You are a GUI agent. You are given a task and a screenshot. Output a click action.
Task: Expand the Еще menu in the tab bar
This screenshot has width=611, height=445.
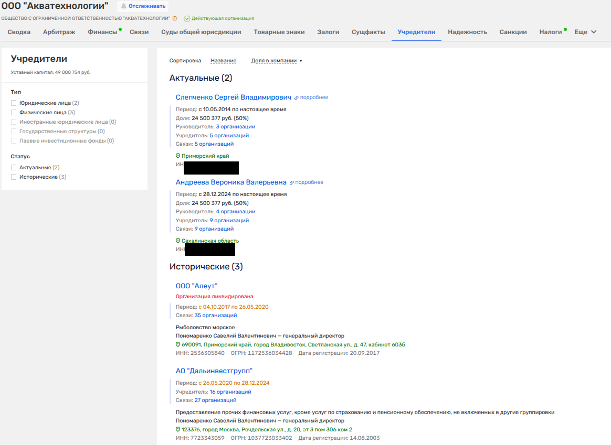tap(585, 32)
